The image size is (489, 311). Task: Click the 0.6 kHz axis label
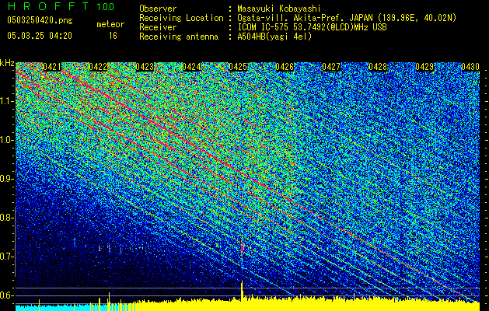tap(7, 295)
